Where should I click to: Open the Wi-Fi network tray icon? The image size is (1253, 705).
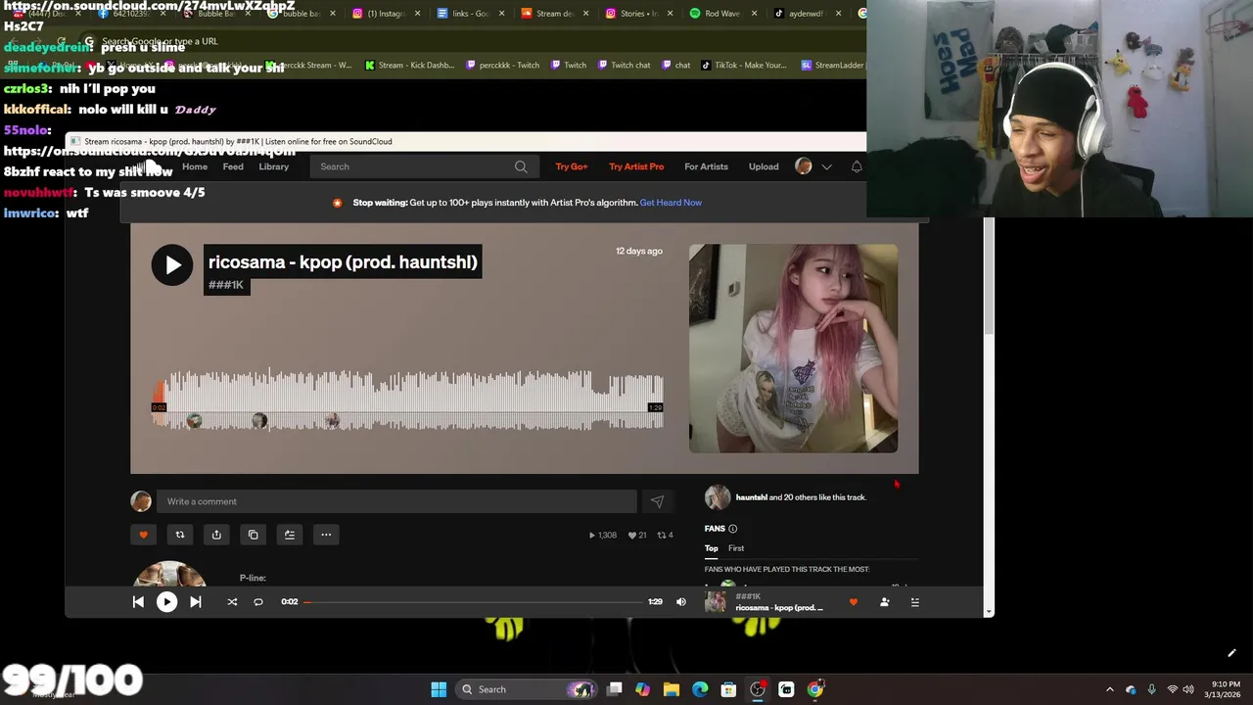1173,689
